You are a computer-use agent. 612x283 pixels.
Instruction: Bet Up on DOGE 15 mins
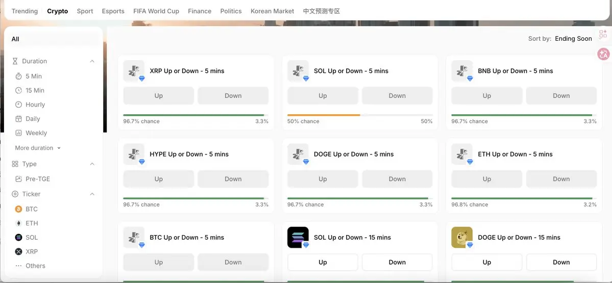[x=487, y=262]
